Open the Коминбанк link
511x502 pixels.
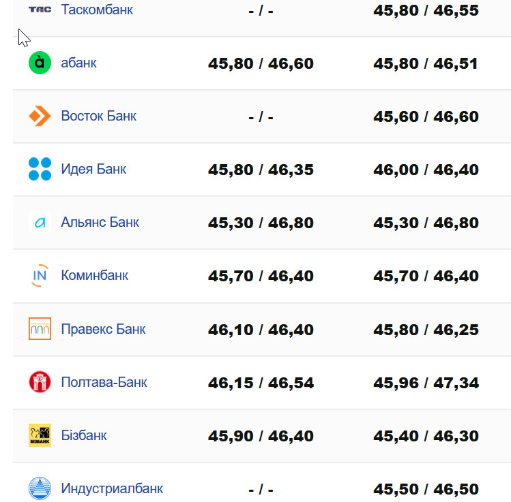point(94,275)
